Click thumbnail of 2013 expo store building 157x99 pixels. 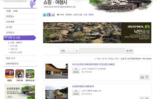pos(57,71)
